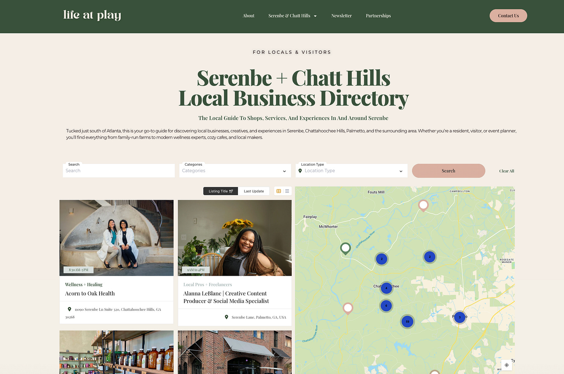Open the brick building listing photo

pyautogui.click(x=235, y=352)
